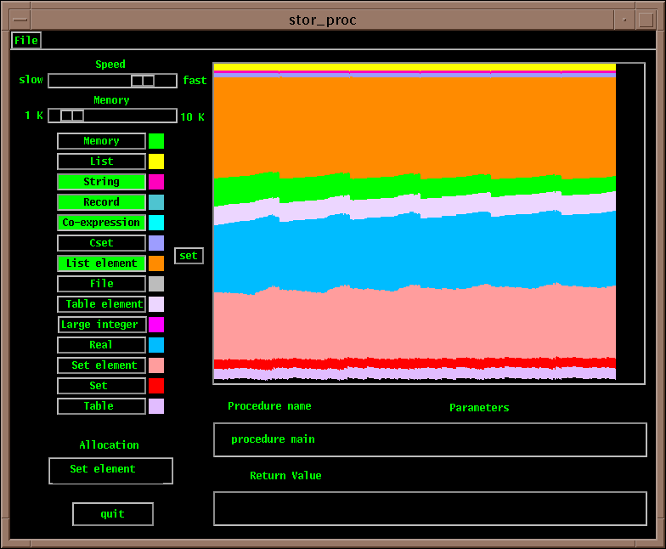Click the green Memory color swatch

(x=156, y=141)
